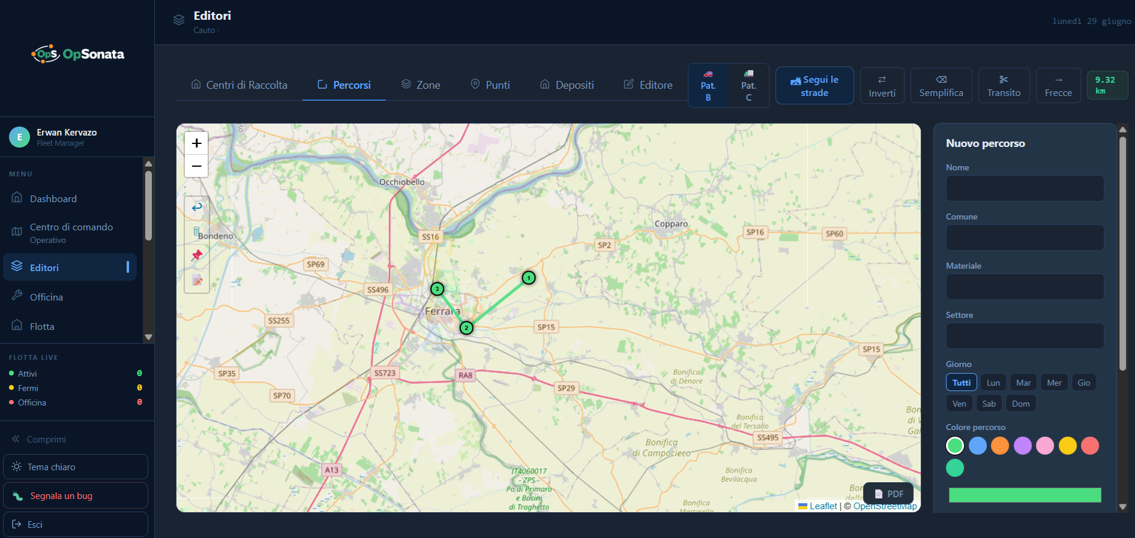1135x538 pixels.
Task: Click Semplifica route button
Action: tap(941, 86)
